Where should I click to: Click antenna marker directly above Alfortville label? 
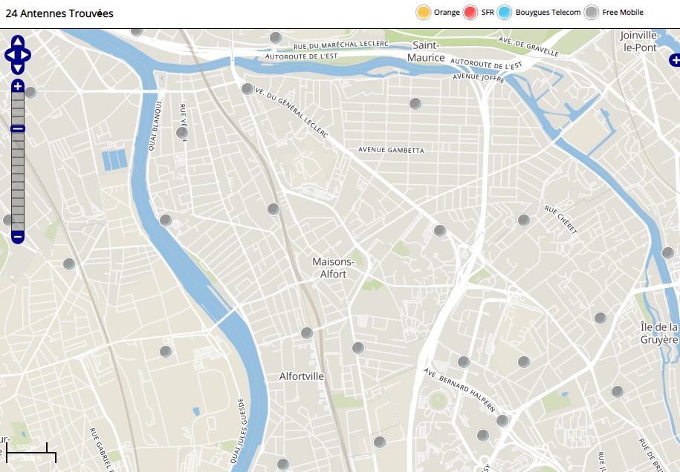pos(307,333)
